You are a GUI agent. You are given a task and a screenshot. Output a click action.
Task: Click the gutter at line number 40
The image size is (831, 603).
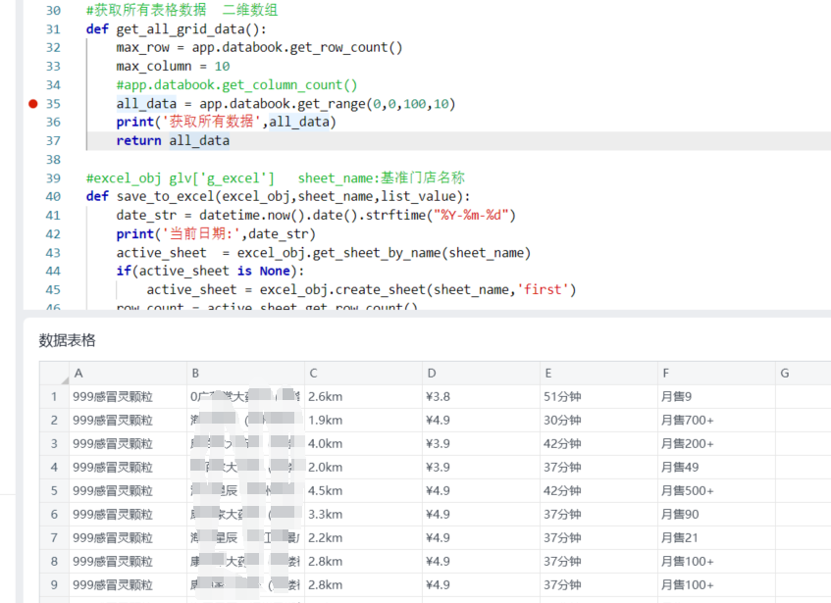point(53,196)
